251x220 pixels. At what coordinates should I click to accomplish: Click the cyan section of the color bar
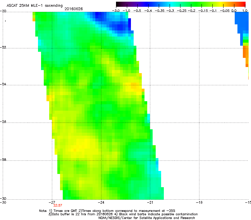tap(172, 4)
